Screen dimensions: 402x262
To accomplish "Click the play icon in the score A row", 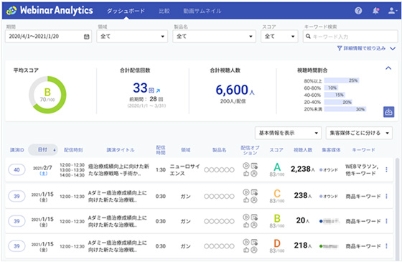I will coord(246,166).
